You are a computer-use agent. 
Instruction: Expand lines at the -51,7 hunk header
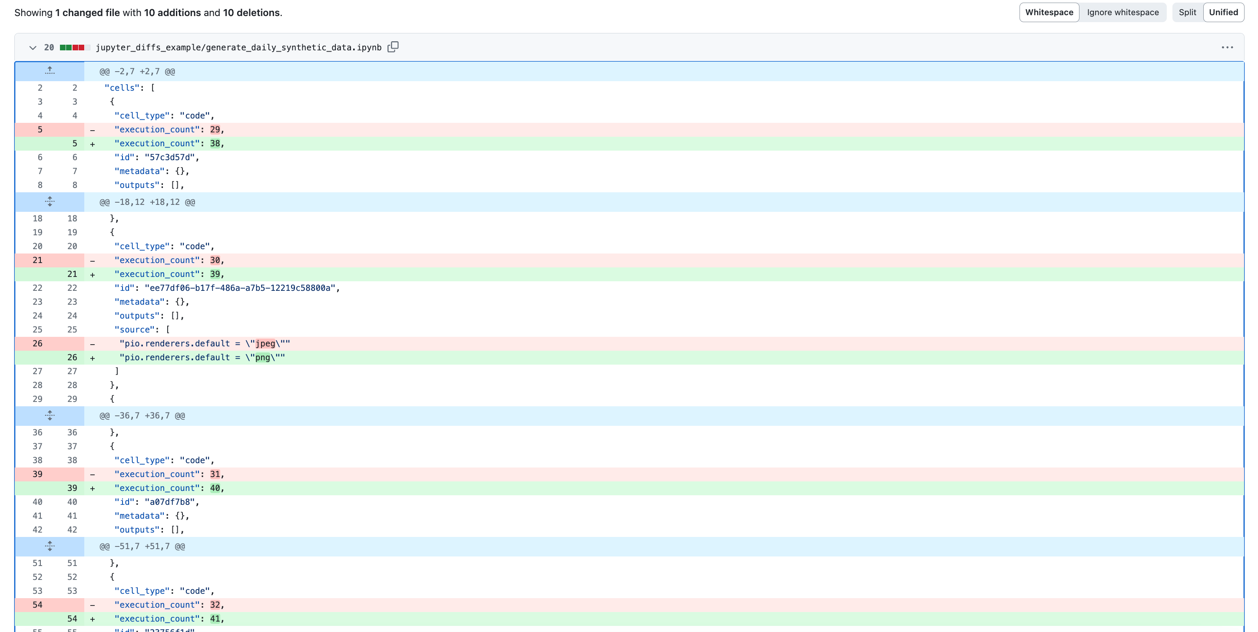[50, 546]
